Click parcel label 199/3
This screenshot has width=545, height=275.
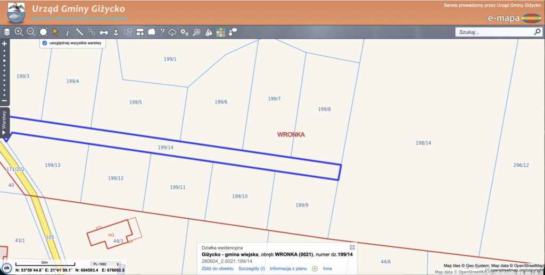[x=23, y=76]
